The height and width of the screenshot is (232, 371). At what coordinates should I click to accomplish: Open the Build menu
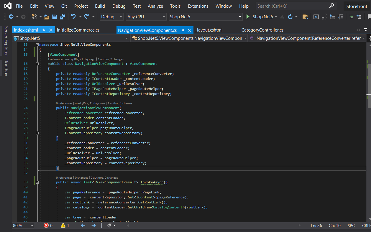[x=100, y=6]
